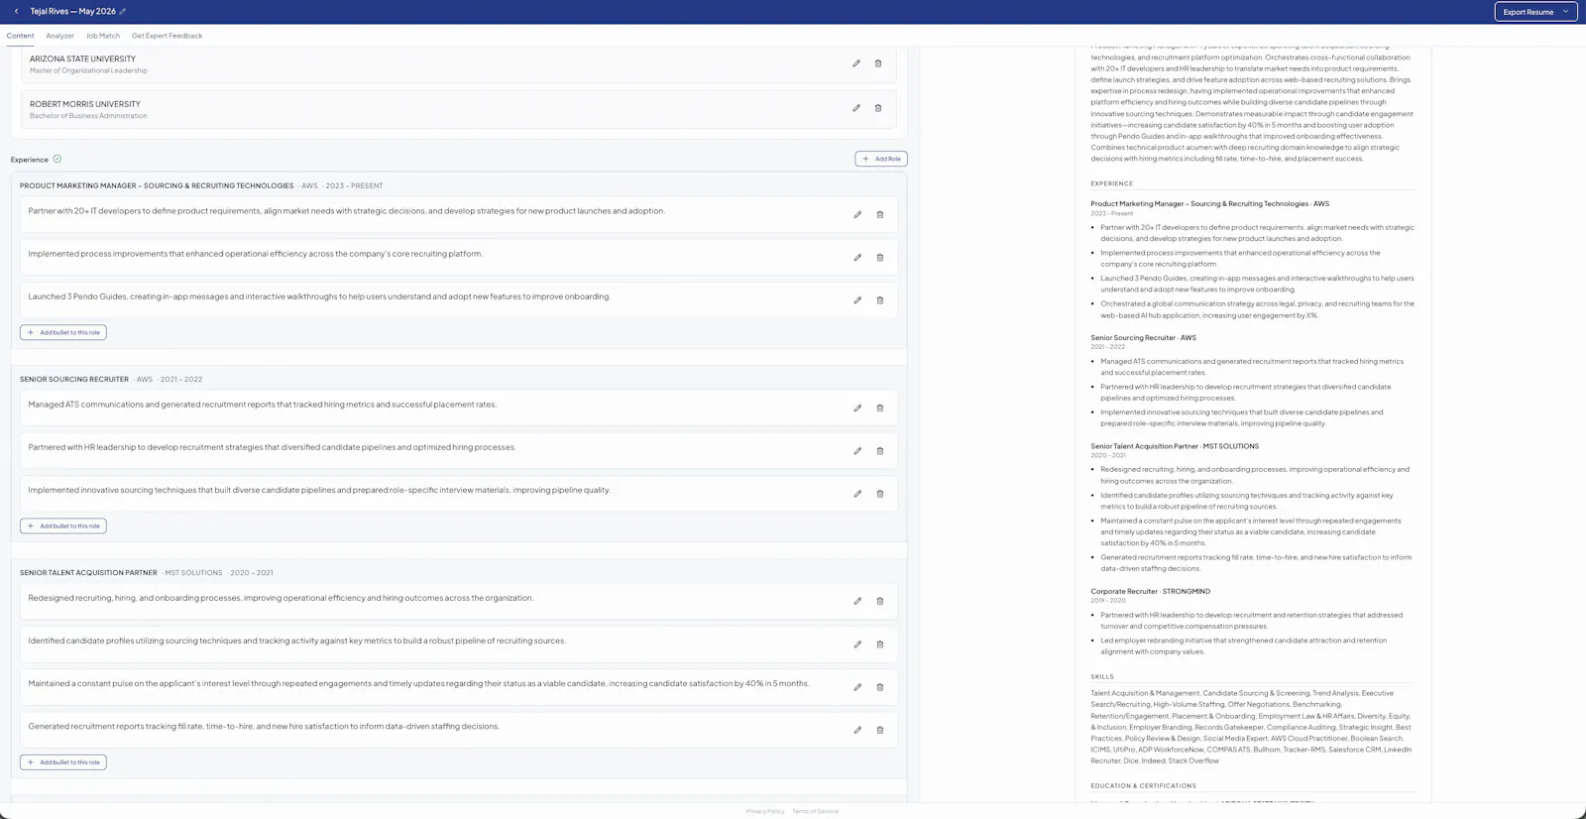Viewport: 1586px width, 819px height.
Task: Delete the 'Partnered with HR leadership' bullet
Action: click(879, 450)
